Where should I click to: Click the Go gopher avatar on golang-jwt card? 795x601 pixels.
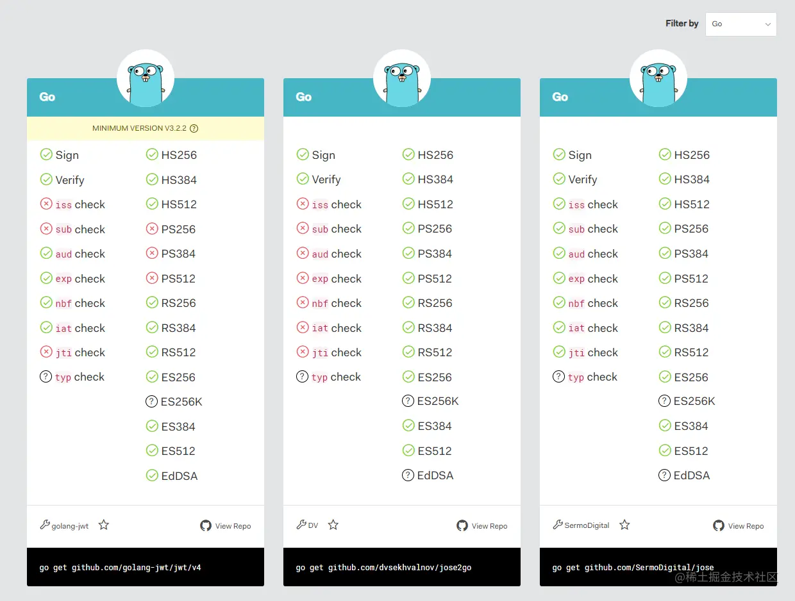146,78
